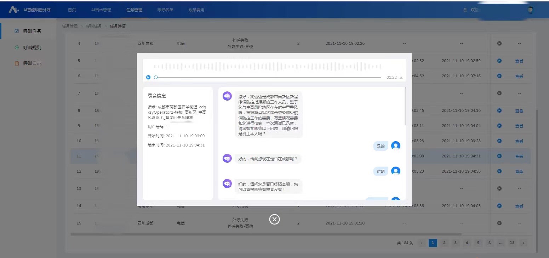
Task: Open 查看 link for row 14
Action: (519, 206)
